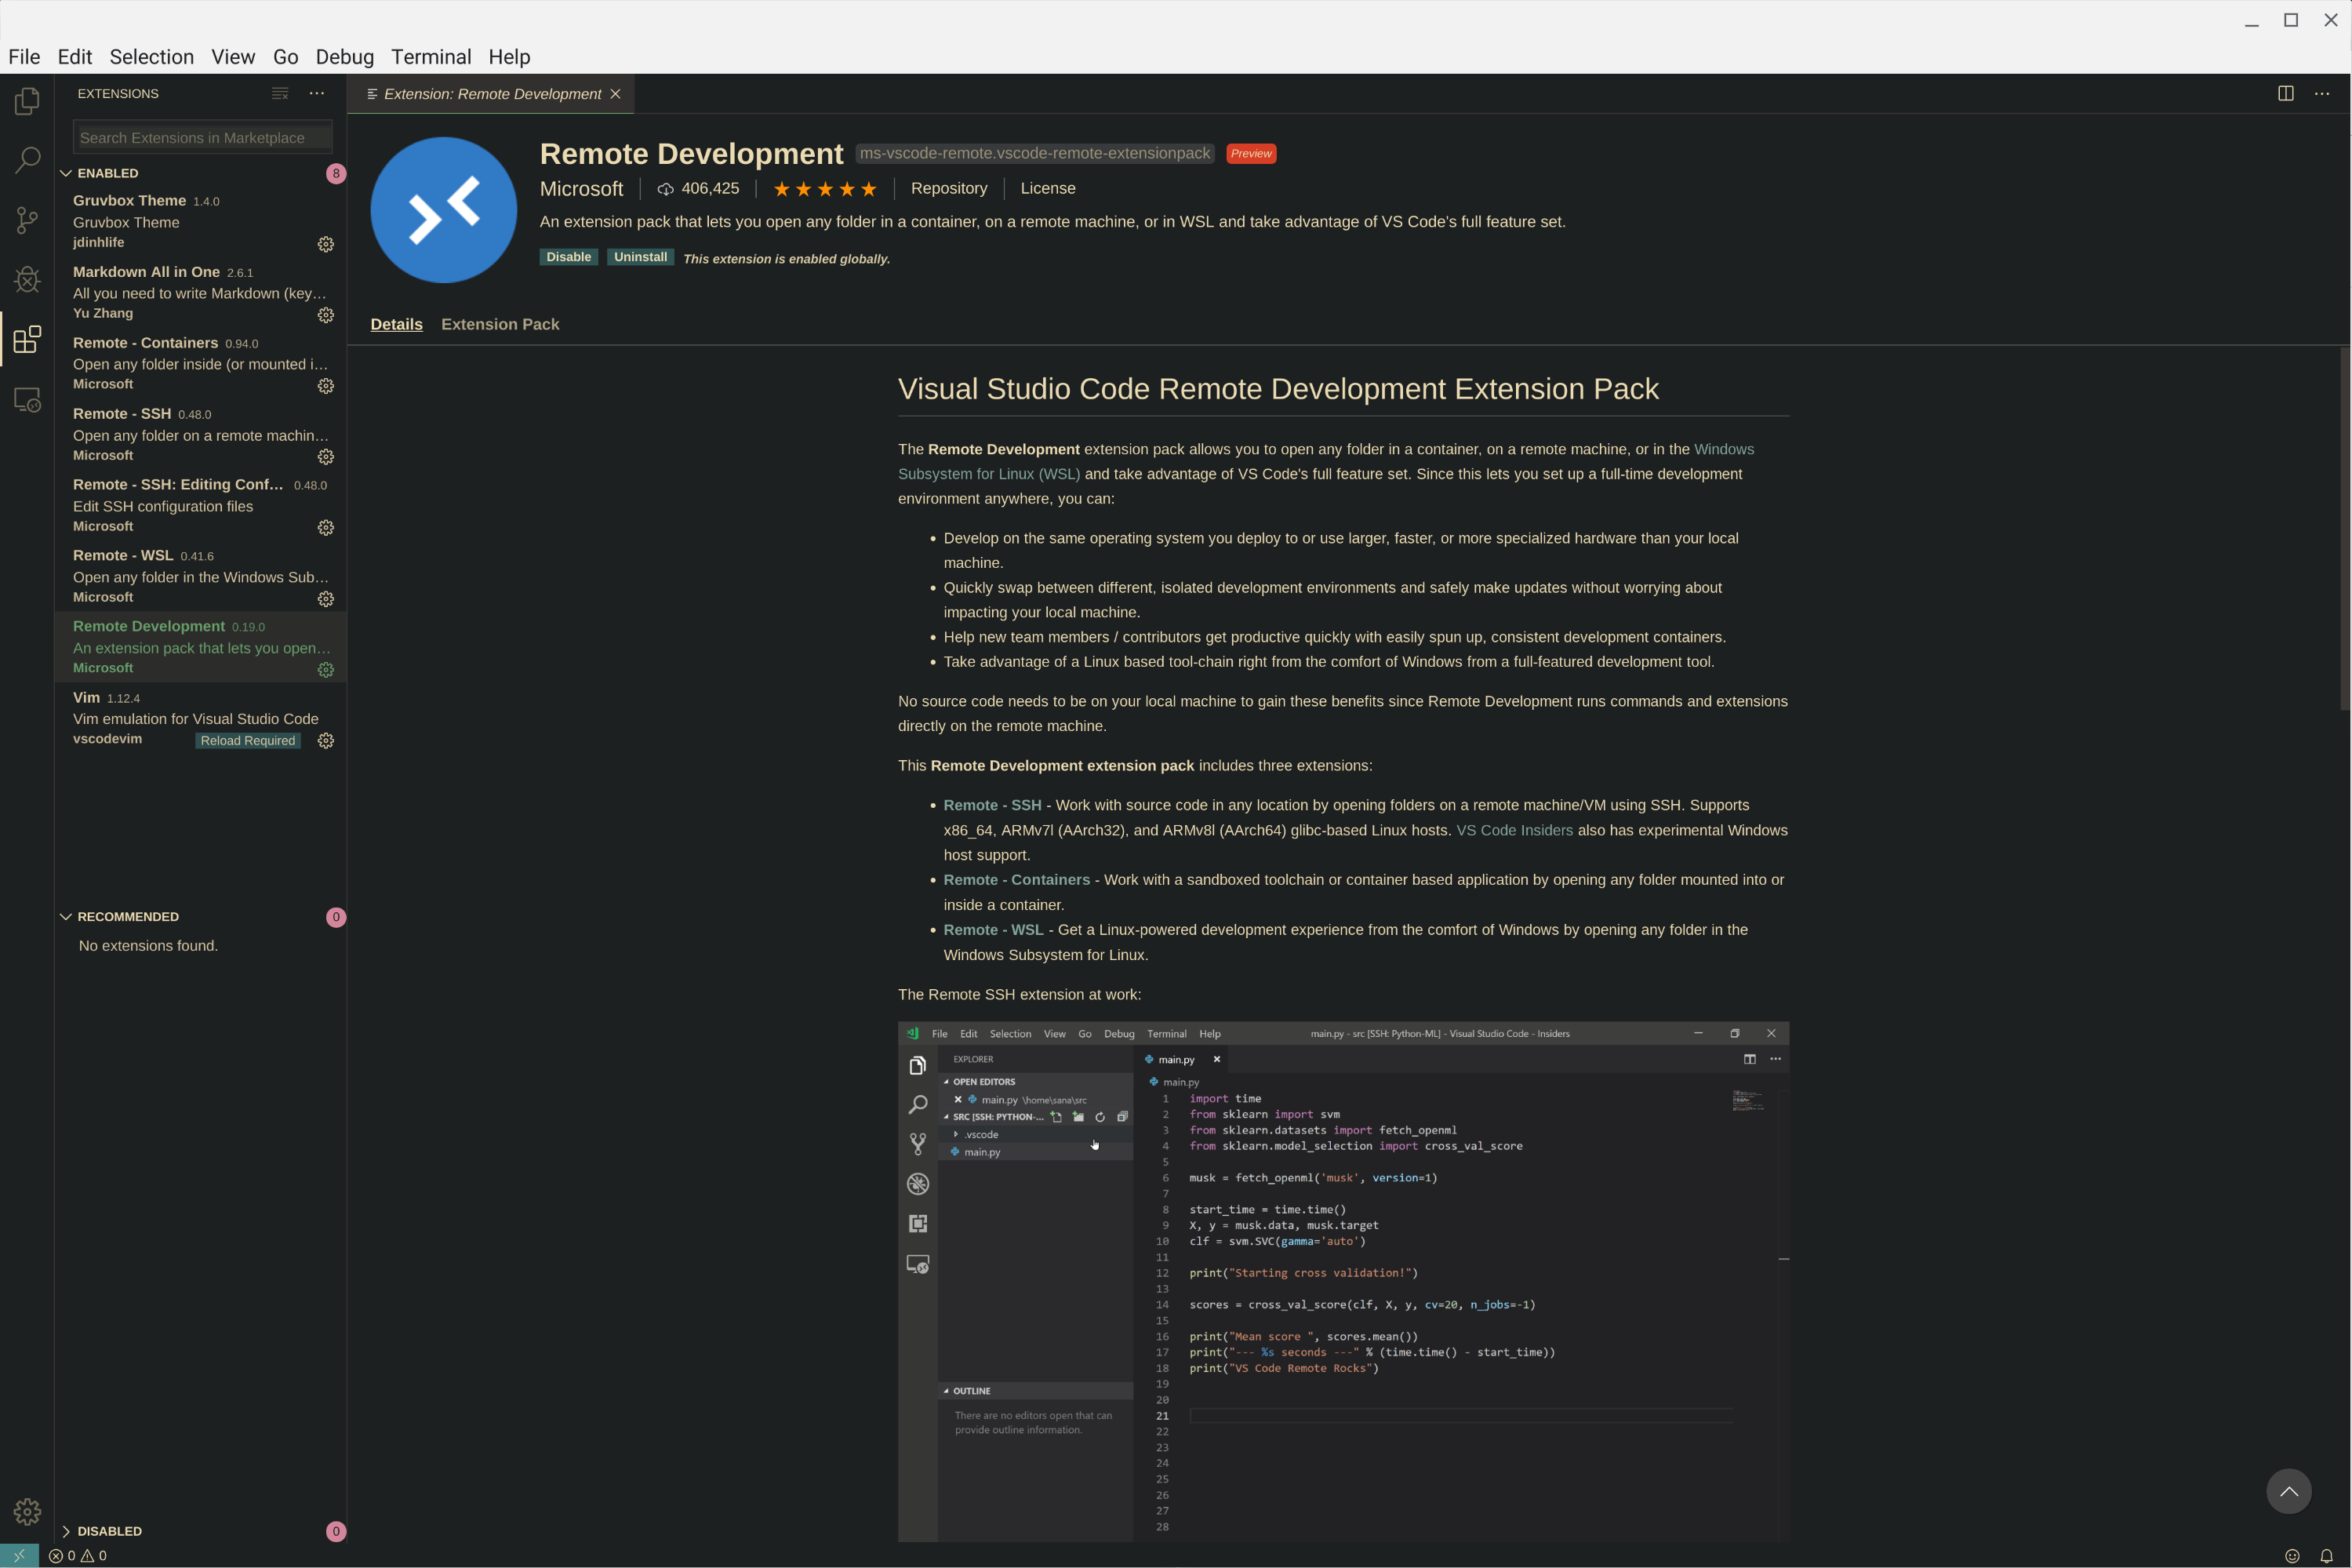Open the Repository link for Remote Development
Viewport: 2352px width, 1568px height.
pyautogui.click(x=947, y=188)
